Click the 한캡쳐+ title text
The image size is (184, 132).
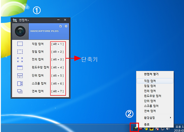click(x=24, y=20)
